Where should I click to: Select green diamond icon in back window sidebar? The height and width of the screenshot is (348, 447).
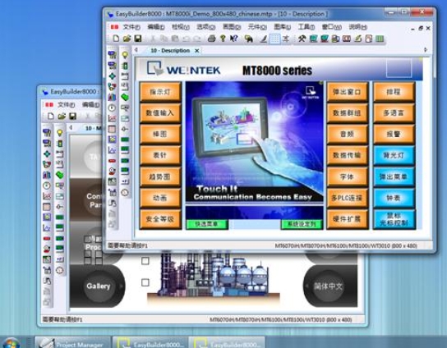tap(47, 154)
